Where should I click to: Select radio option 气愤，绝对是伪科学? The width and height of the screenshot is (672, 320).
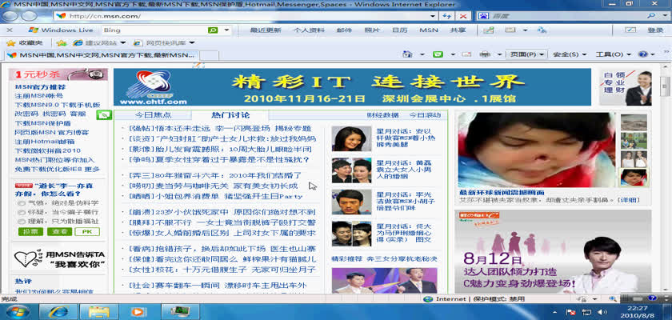tap(22, 203)
